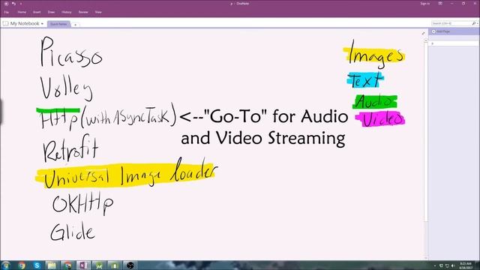Image resolution: width=480 pixels, height=270 pixels.
Task: Switch to OneNote taskbar icon
Action: [83, 265]
